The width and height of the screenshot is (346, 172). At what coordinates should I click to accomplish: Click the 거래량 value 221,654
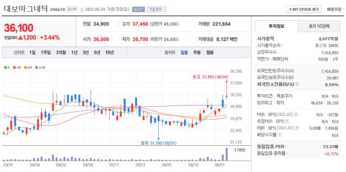(222, 24)
